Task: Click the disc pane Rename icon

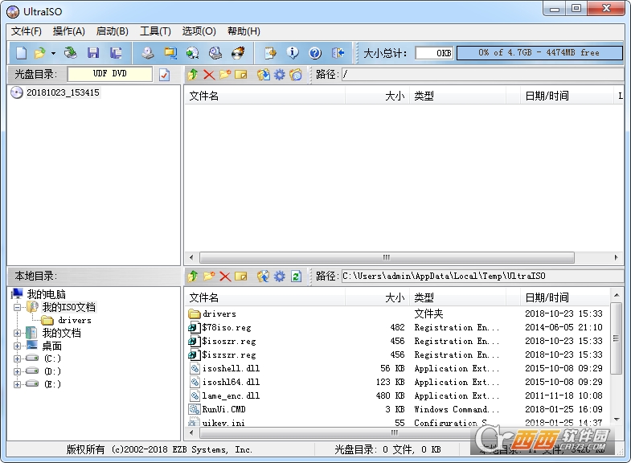Action: (x=241, y=75)
